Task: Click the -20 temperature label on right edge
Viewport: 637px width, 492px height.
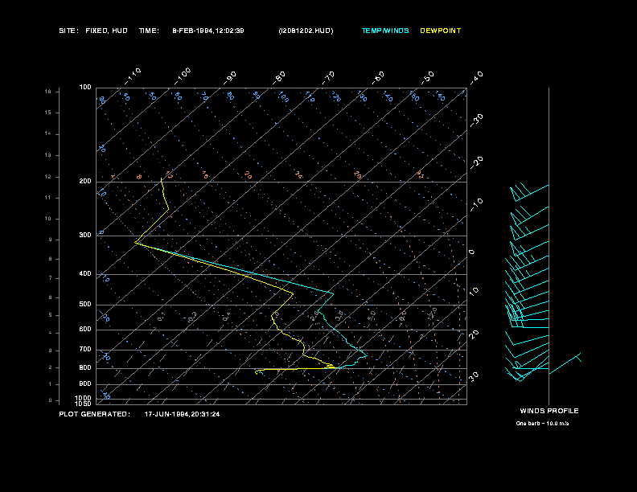Action: tap(477, 162)
